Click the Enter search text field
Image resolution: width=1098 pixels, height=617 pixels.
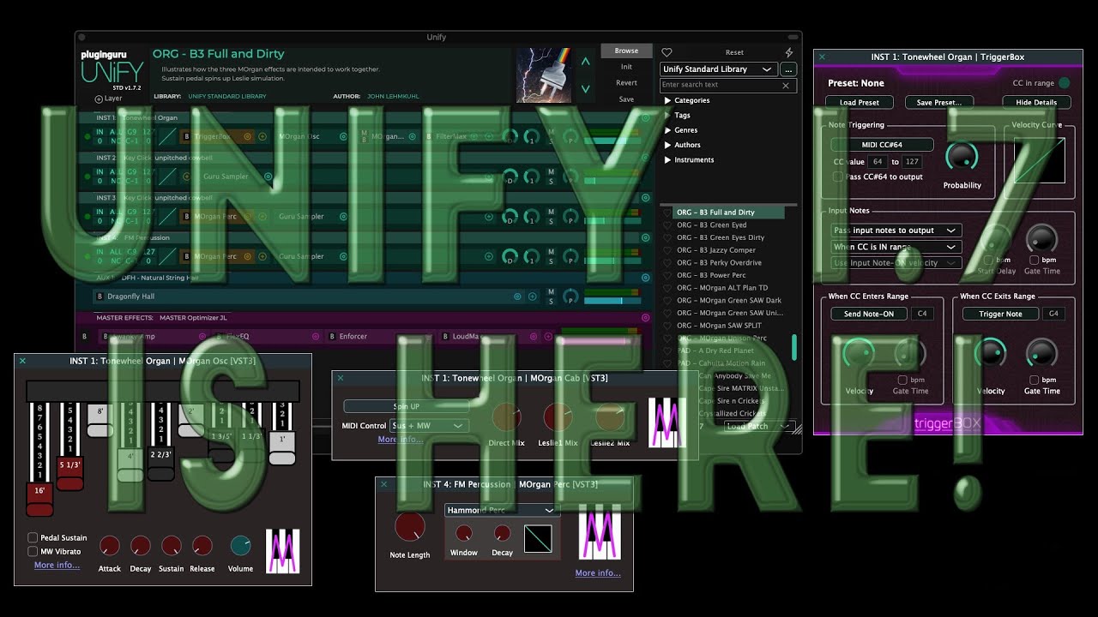(x=727, y=85)
